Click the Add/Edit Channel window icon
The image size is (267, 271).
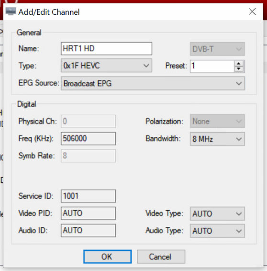tap(11, 11)
